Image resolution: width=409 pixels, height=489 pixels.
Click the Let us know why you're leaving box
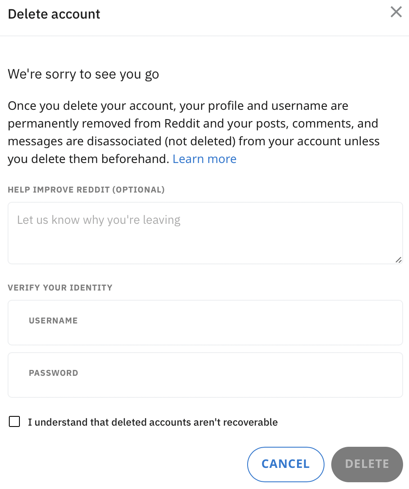point(205,232)
